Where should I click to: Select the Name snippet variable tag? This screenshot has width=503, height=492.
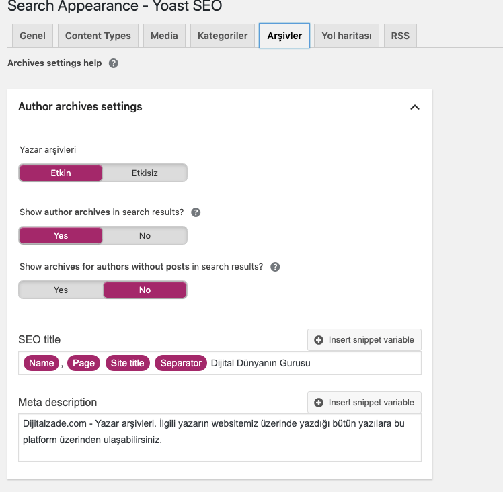tap(42, 363)
